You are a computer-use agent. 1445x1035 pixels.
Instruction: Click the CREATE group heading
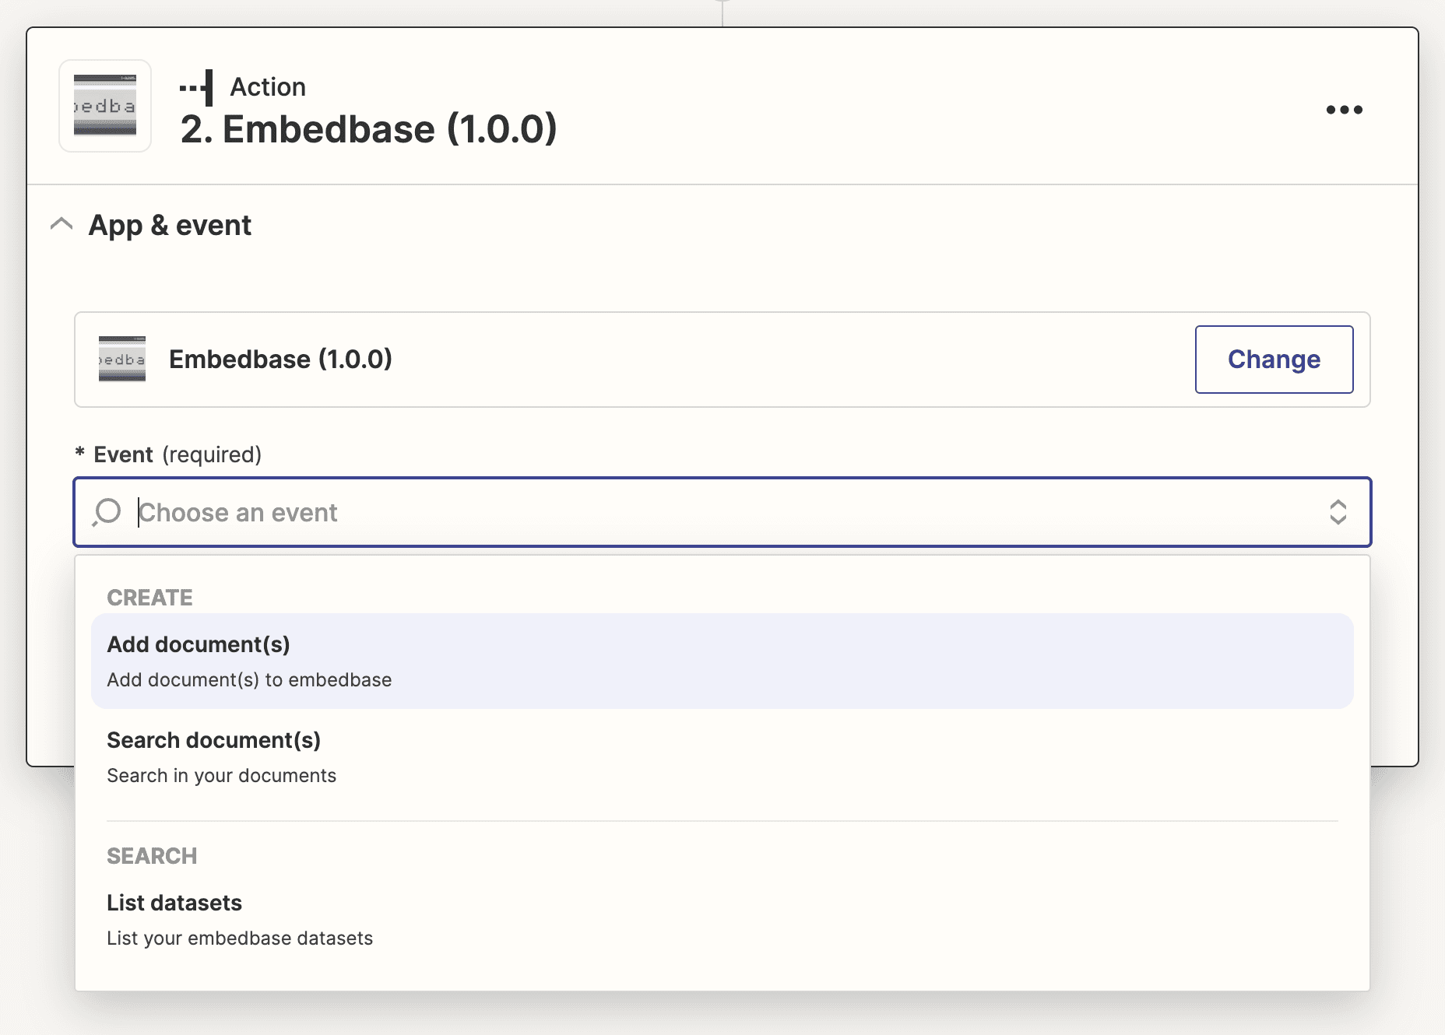tap(149, 598)
